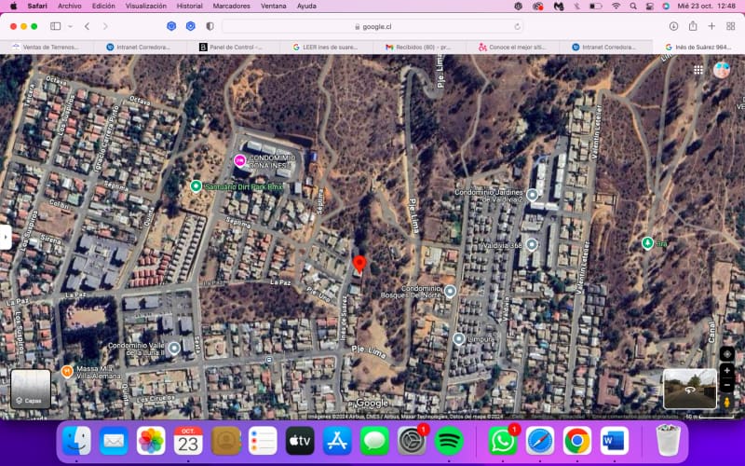Click the Santuario Dirt Park Bmx label
745x466 pixels.
point(244,187)
